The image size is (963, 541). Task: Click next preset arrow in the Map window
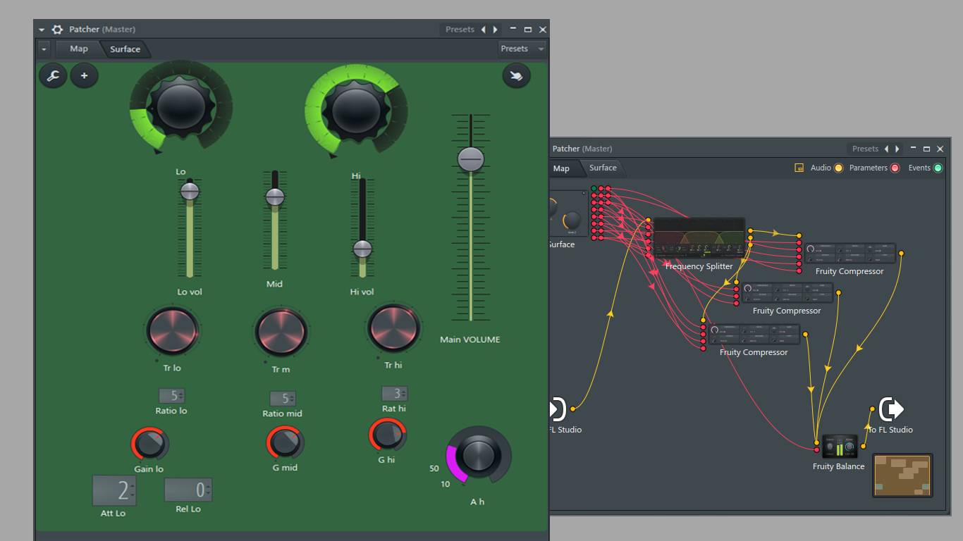coord(897,149)
